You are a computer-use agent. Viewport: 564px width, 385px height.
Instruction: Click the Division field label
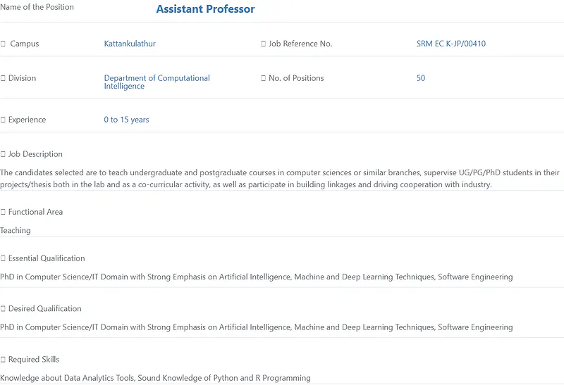tap(23, 78)
